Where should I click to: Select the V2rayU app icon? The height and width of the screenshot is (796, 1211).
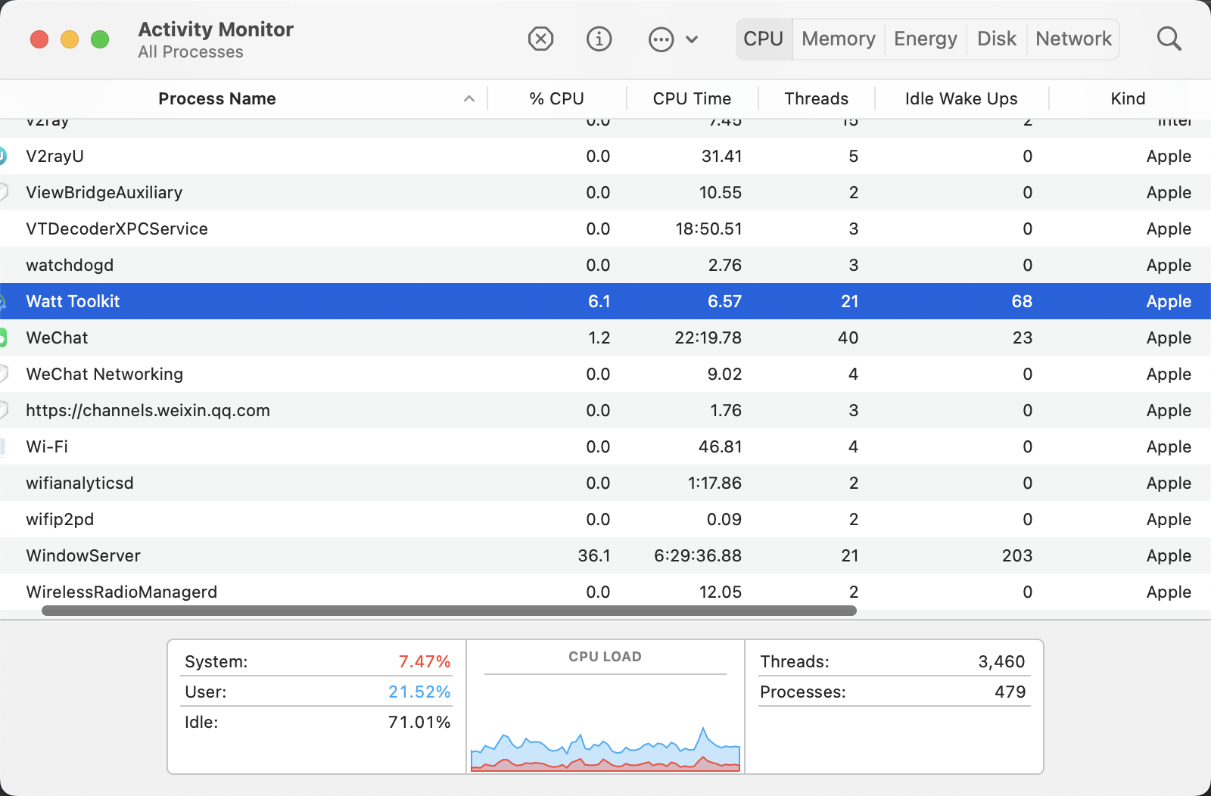click(x=3, y=156)
